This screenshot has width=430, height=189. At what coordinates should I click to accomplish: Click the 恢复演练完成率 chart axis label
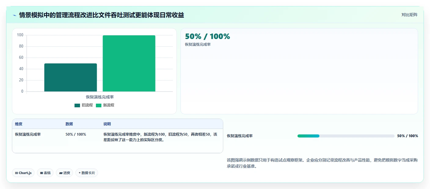click(100, 97)
